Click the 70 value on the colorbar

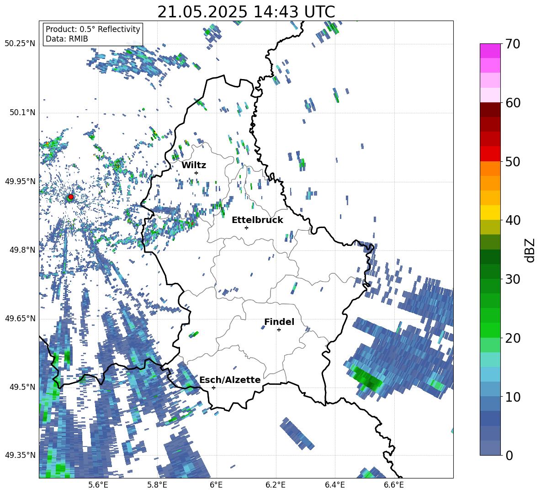click(512, 44)
